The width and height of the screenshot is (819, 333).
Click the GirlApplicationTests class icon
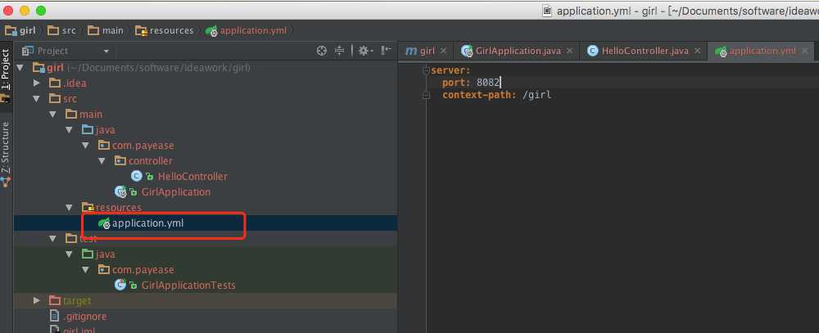tap(120, 285)
